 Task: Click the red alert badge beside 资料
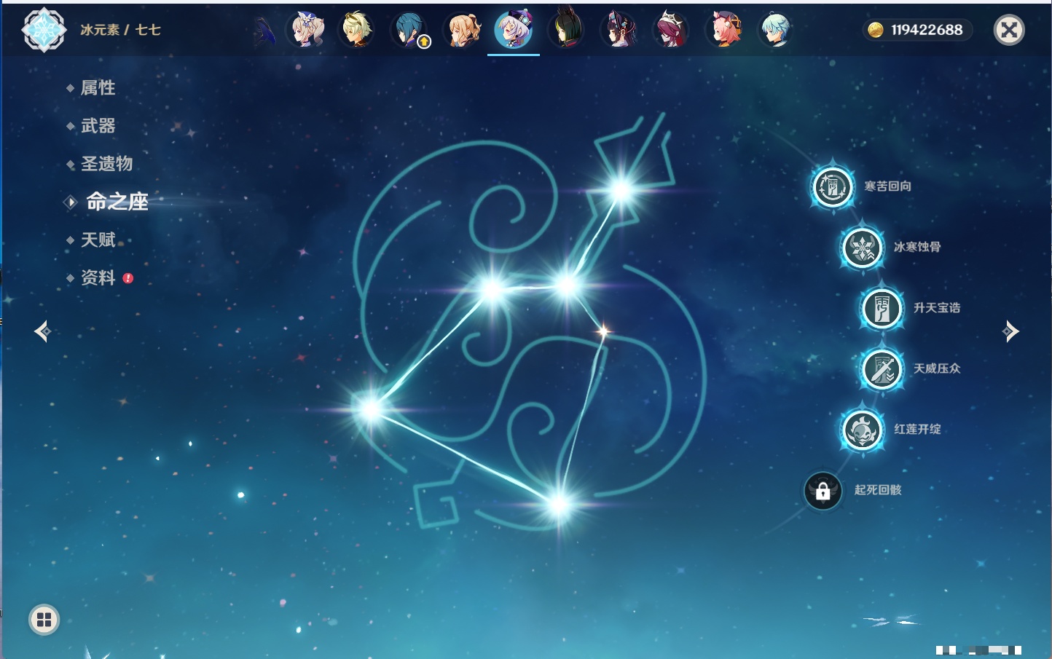point(128,278)
